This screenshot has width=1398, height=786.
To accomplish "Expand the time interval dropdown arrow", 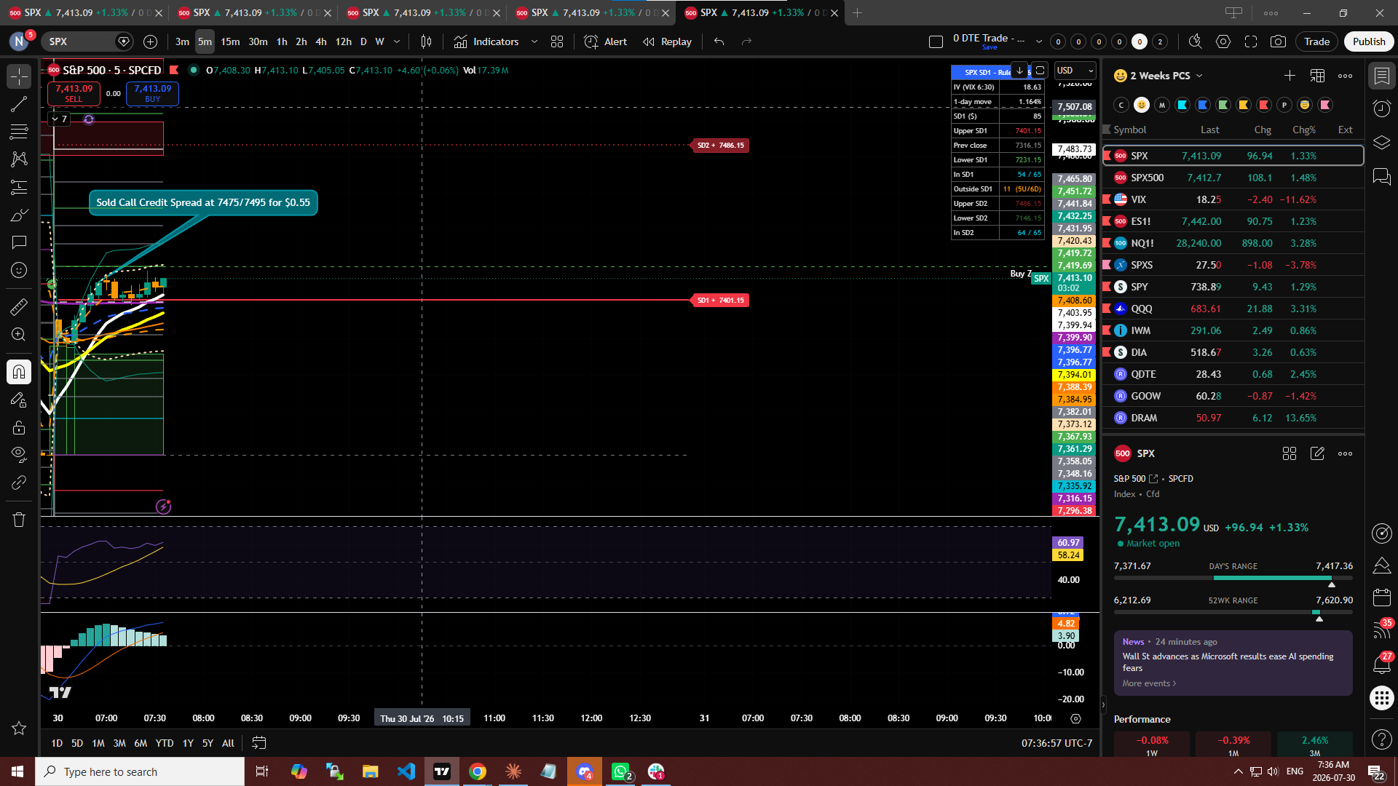I will (x=397, y=41).
